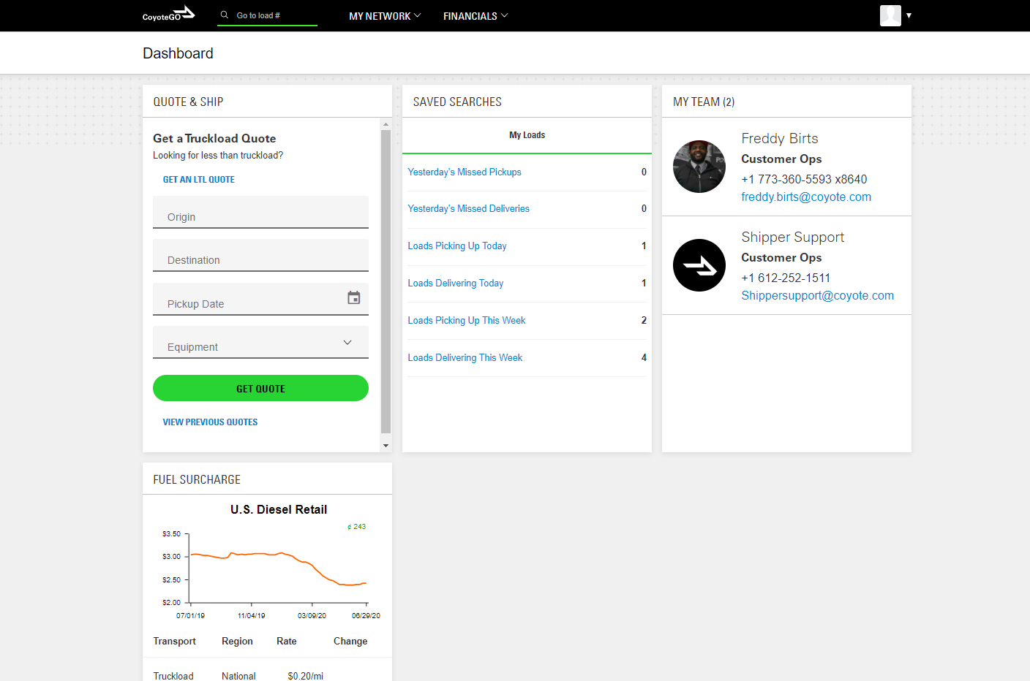Open View Previous Quotes link
Viewport: 1030px width, 681px height.
[x=210, y=422]
